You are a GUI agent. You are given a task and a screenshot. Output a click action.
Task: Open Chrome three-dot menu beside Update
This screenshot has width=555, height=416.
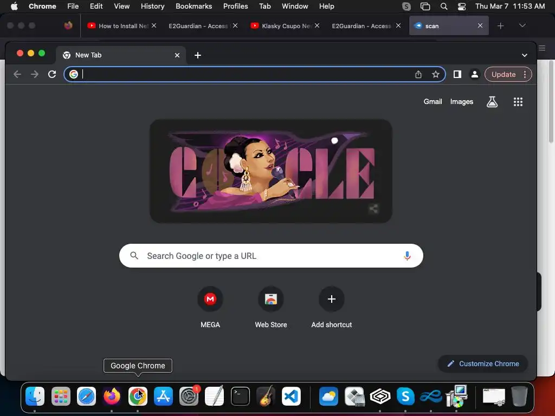pyautogui.click(x=525, y=74)
